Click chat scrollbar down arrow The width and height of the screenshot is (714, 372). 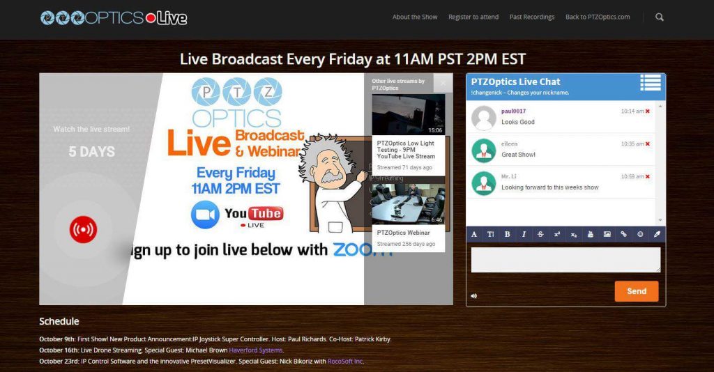(x=660, y=220)
